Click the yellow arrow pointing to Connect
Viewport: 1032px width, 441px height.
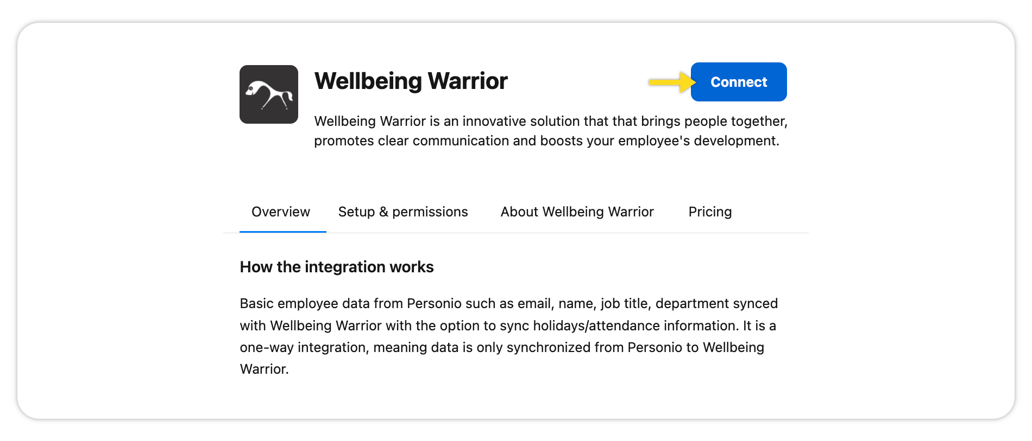671,82
